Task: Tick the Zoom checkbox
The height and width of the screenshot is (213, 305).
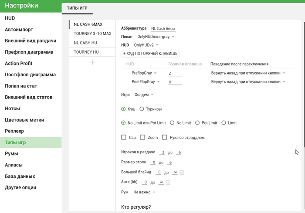Action: pos(142,137)
